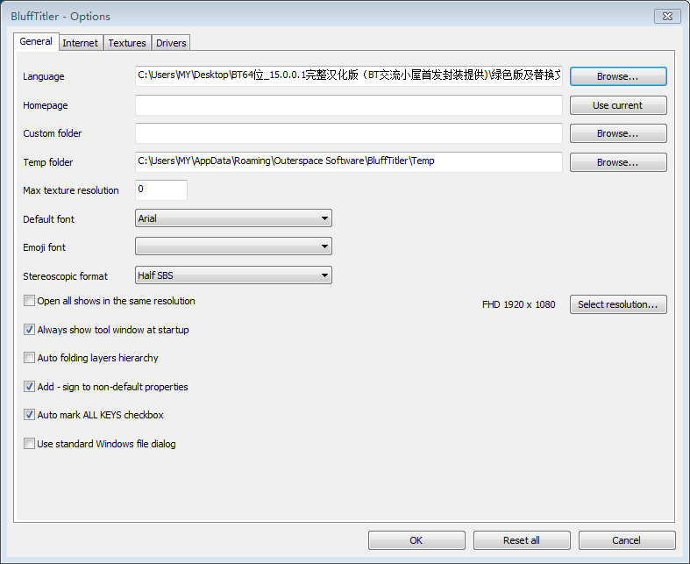Expand the Default font dropdown
Viewport: 690px width, 564px height.
pyautogui.click(x=233, y=218)
